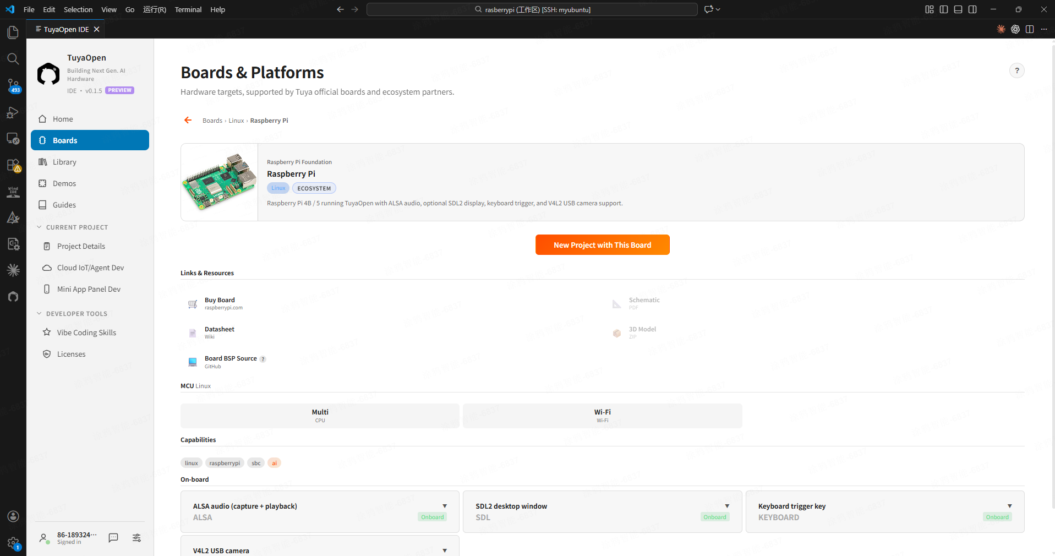Go back using the orange back arrow
The image size is (1055, 556).
pyautogui.click(x=188, y=120)
